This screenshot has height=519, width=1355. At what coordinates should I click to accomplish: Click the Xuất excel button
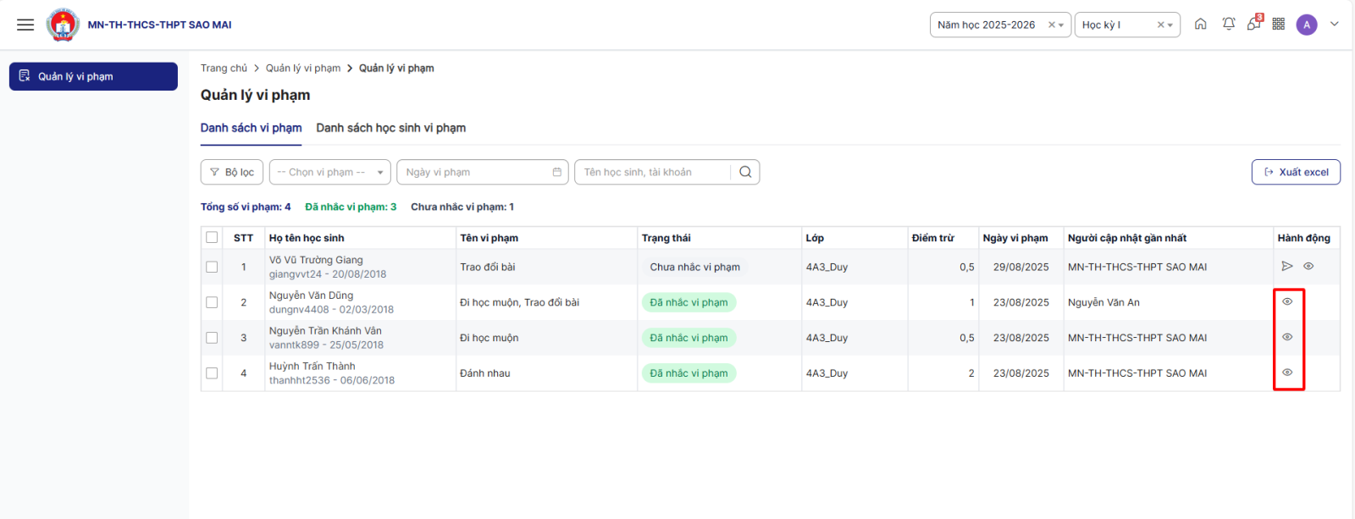coord(1295,172)
